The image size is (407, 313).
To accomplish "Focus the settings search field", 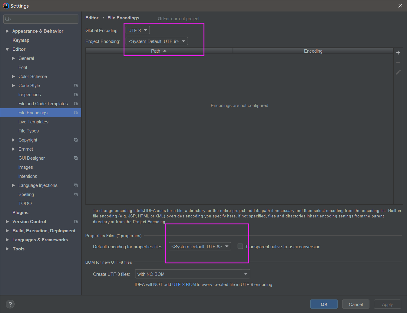I will (41, 19).
